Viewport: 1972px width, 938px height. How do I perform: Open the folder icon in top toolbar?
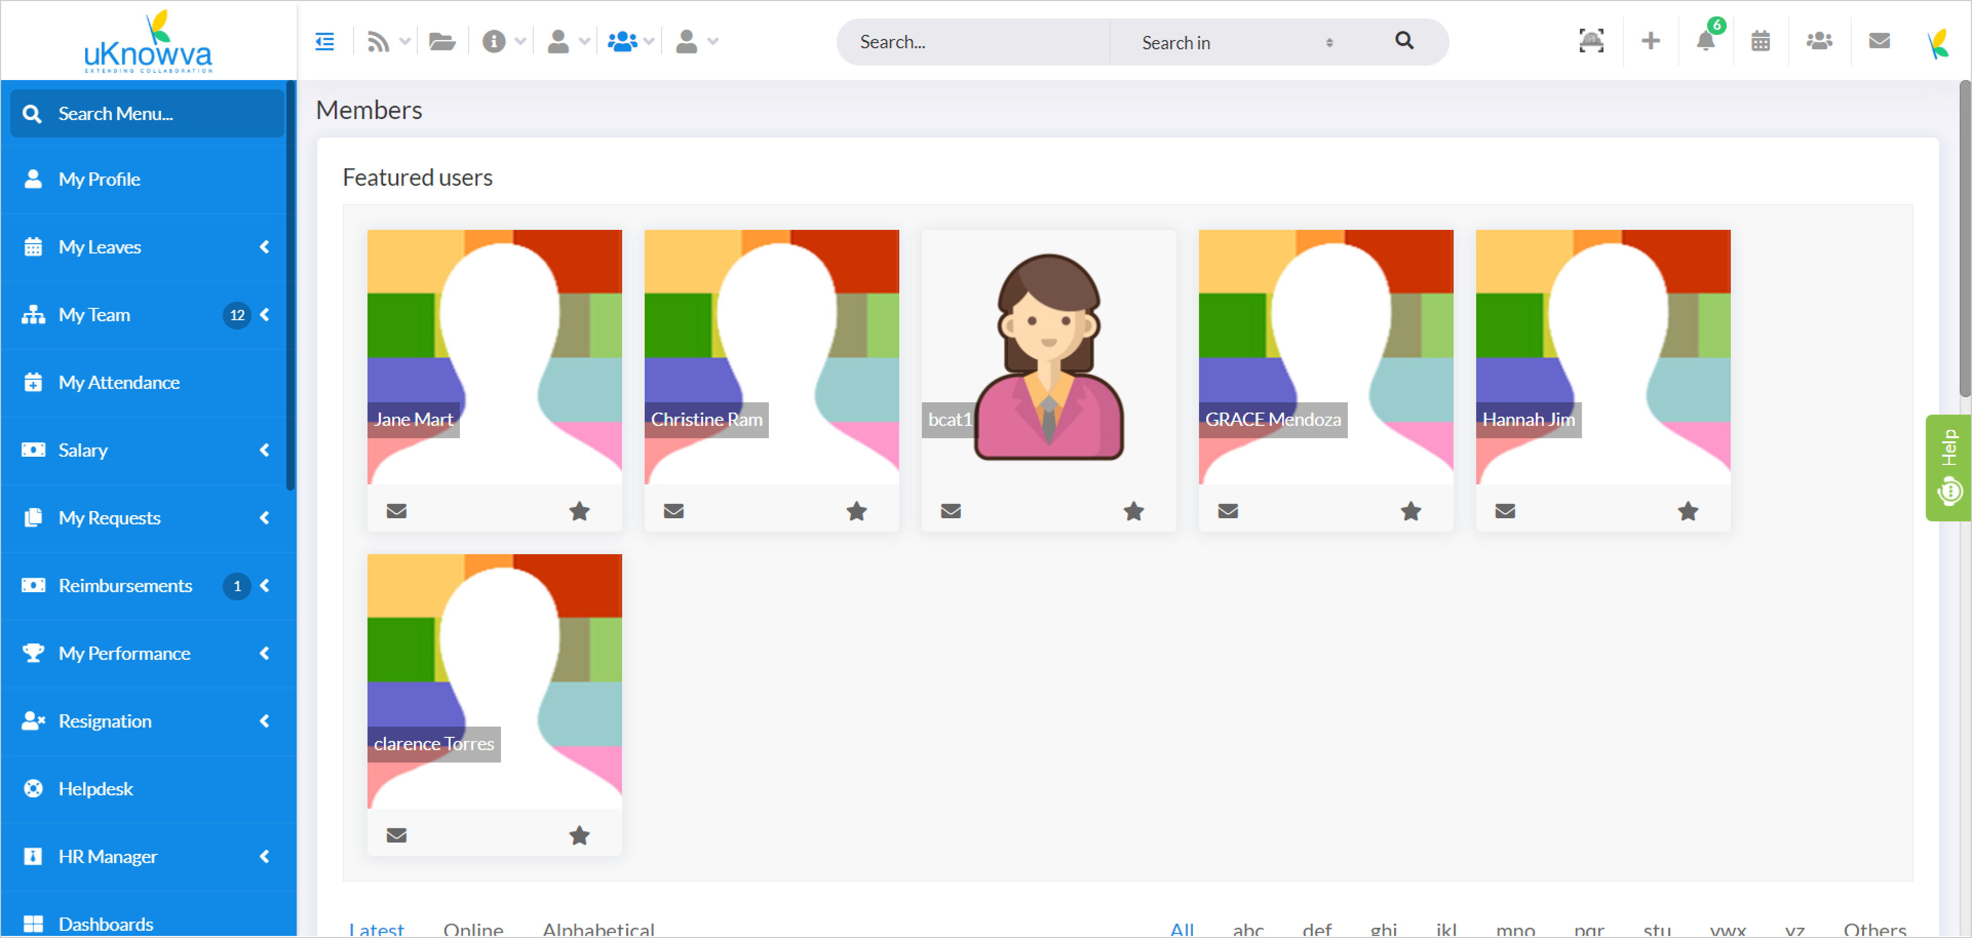pos(442,42)
